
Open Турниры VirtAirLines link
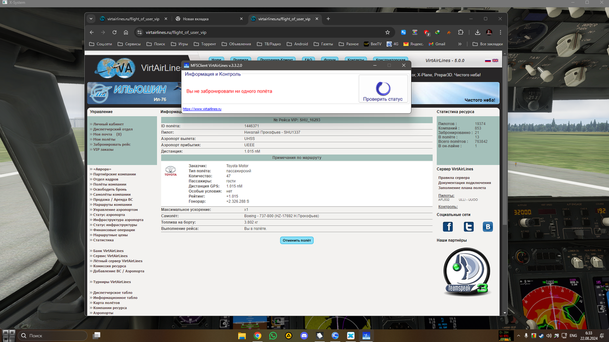click(111, 282)
